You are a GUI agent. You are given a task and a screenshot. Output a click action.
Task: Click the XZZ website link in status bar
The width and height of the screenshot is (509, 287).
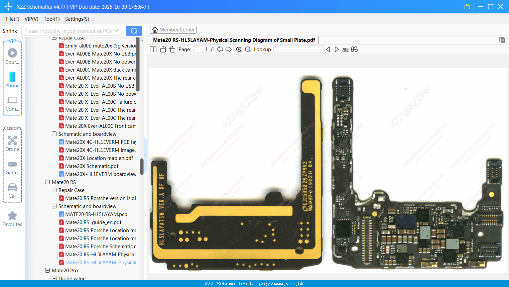click(277, 284)
